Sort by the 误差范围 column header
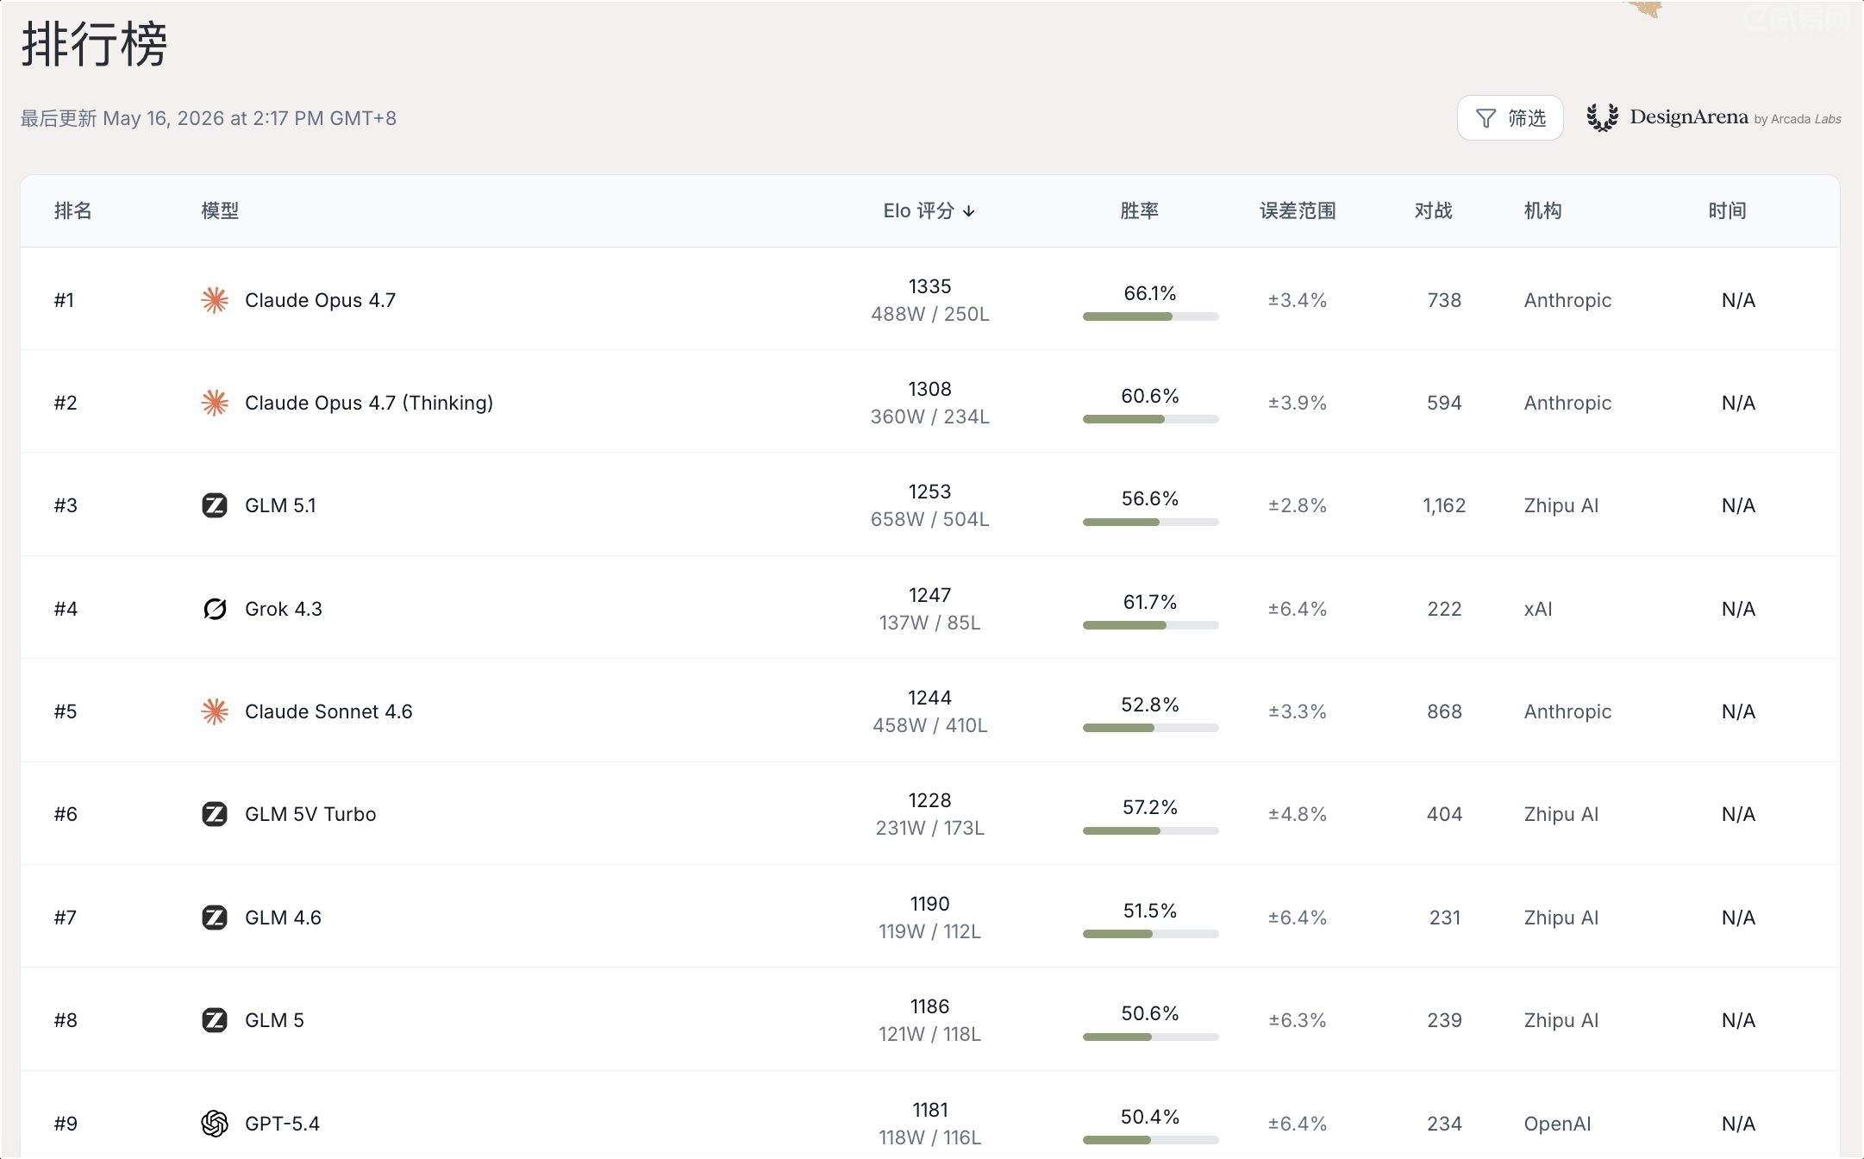Viewport: 1864px width, 1159px height. pyautogui.click(x=1298, y=211)
